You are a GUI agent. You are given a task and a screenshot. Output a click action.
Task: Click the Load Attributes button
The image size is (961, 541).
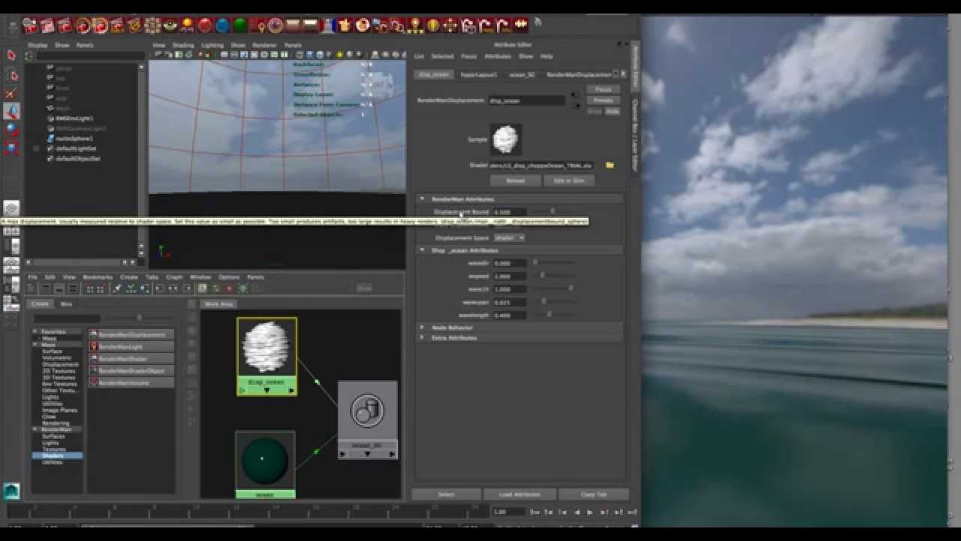point(520,494)
